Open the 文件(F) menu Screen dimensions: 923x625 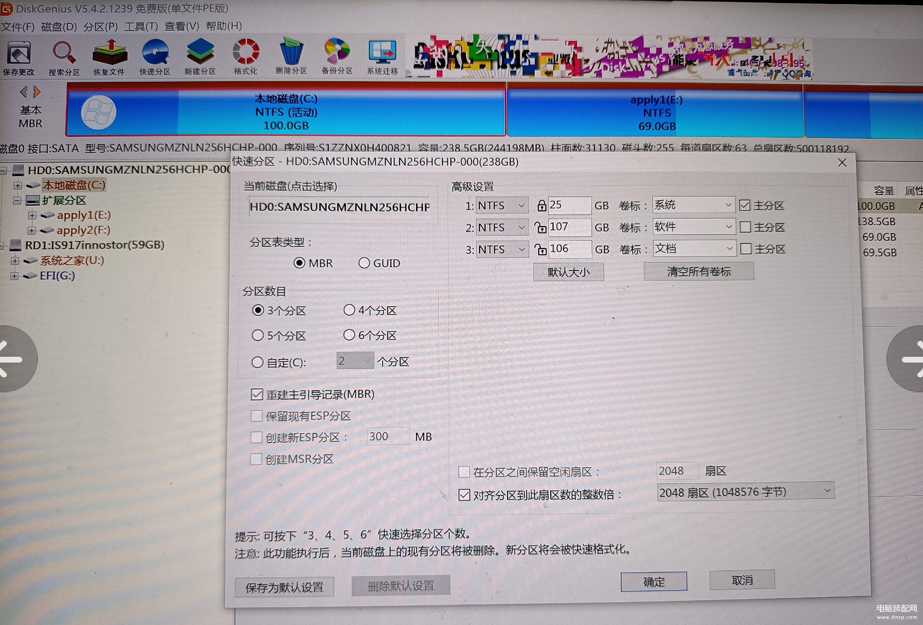[18, 27]
